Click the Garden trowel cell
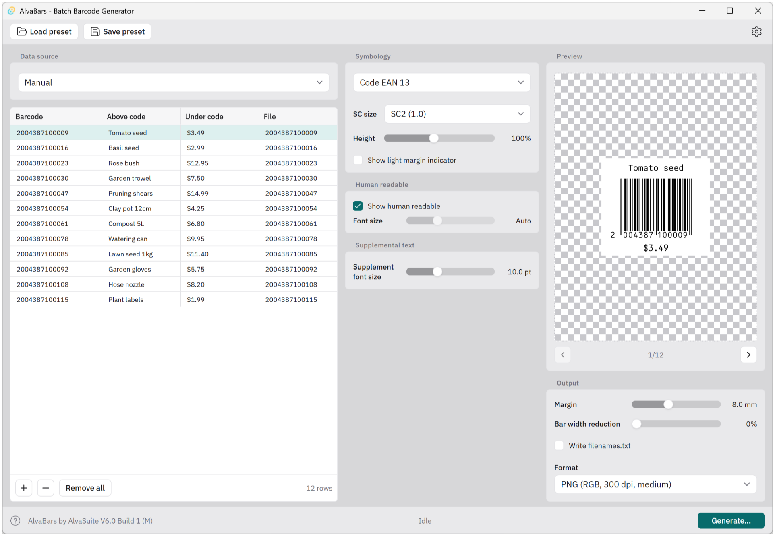 coord(141,178)
